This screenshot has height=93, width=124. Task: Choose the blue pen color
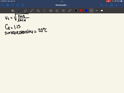[86, 11]
